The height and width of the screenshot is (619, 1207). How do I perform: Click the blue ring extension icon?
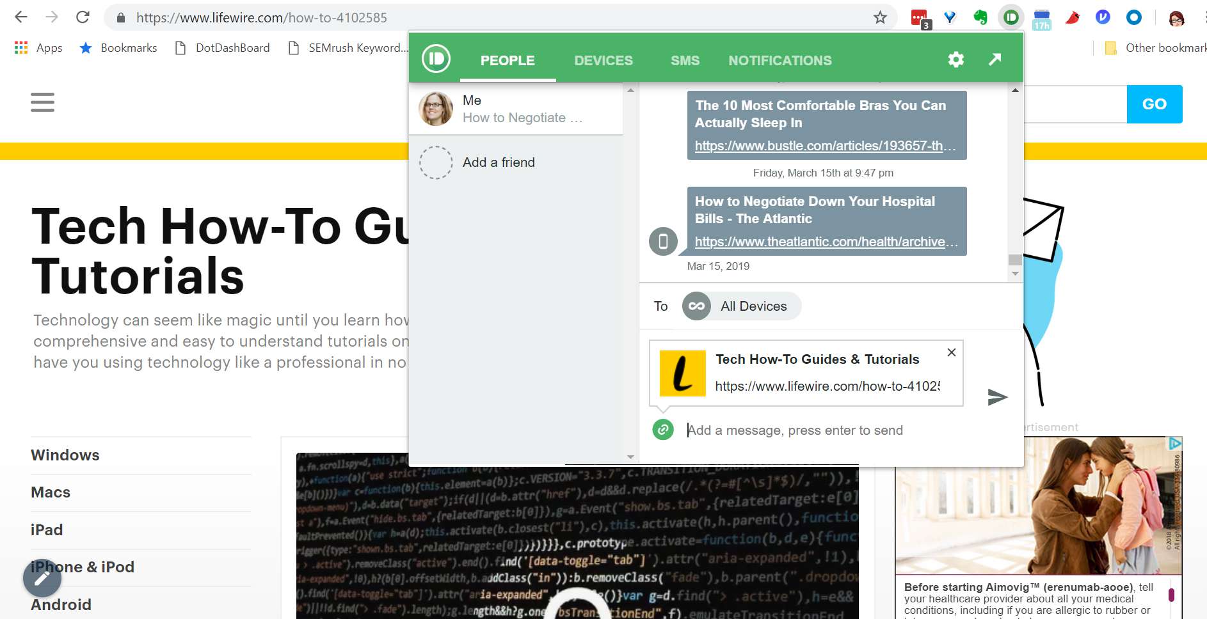pos(1134,17)
